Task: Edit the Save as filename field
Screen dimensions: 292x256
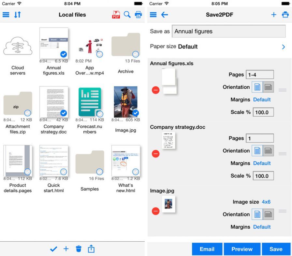Action: click(228, 31)
